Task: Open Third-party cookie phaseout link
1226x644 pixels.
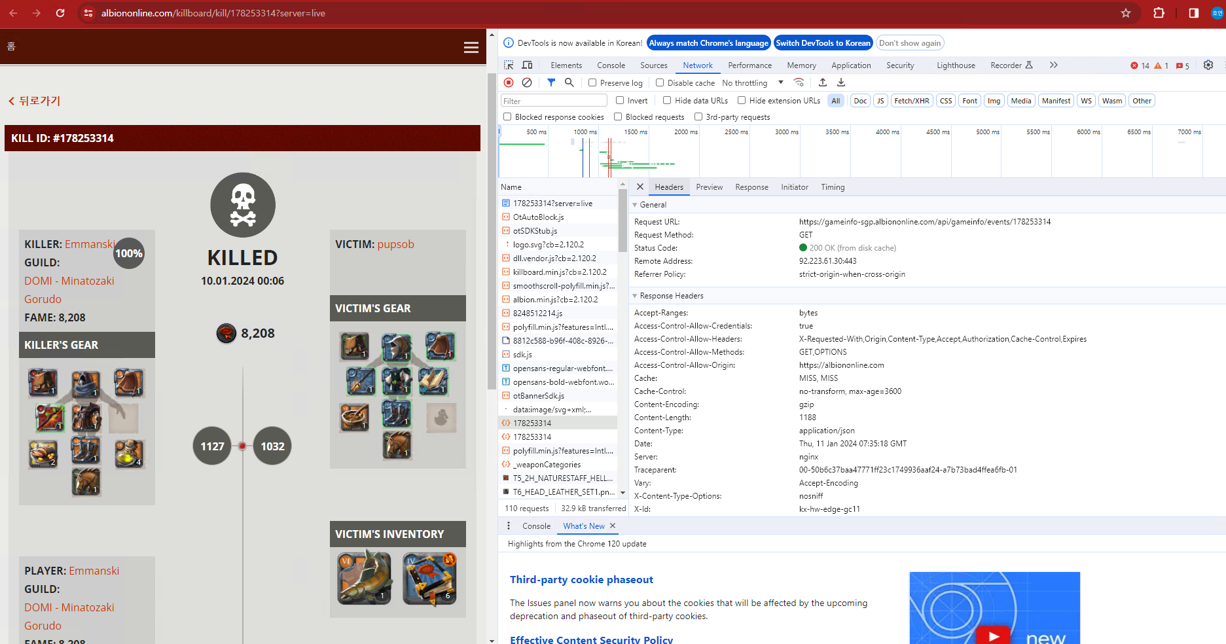Action: click(x=581, y=580)
